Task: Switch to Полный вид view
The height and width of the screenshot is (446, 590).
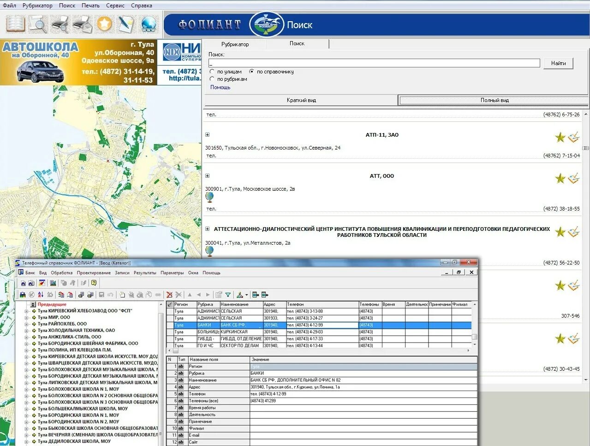Action: 494,100
